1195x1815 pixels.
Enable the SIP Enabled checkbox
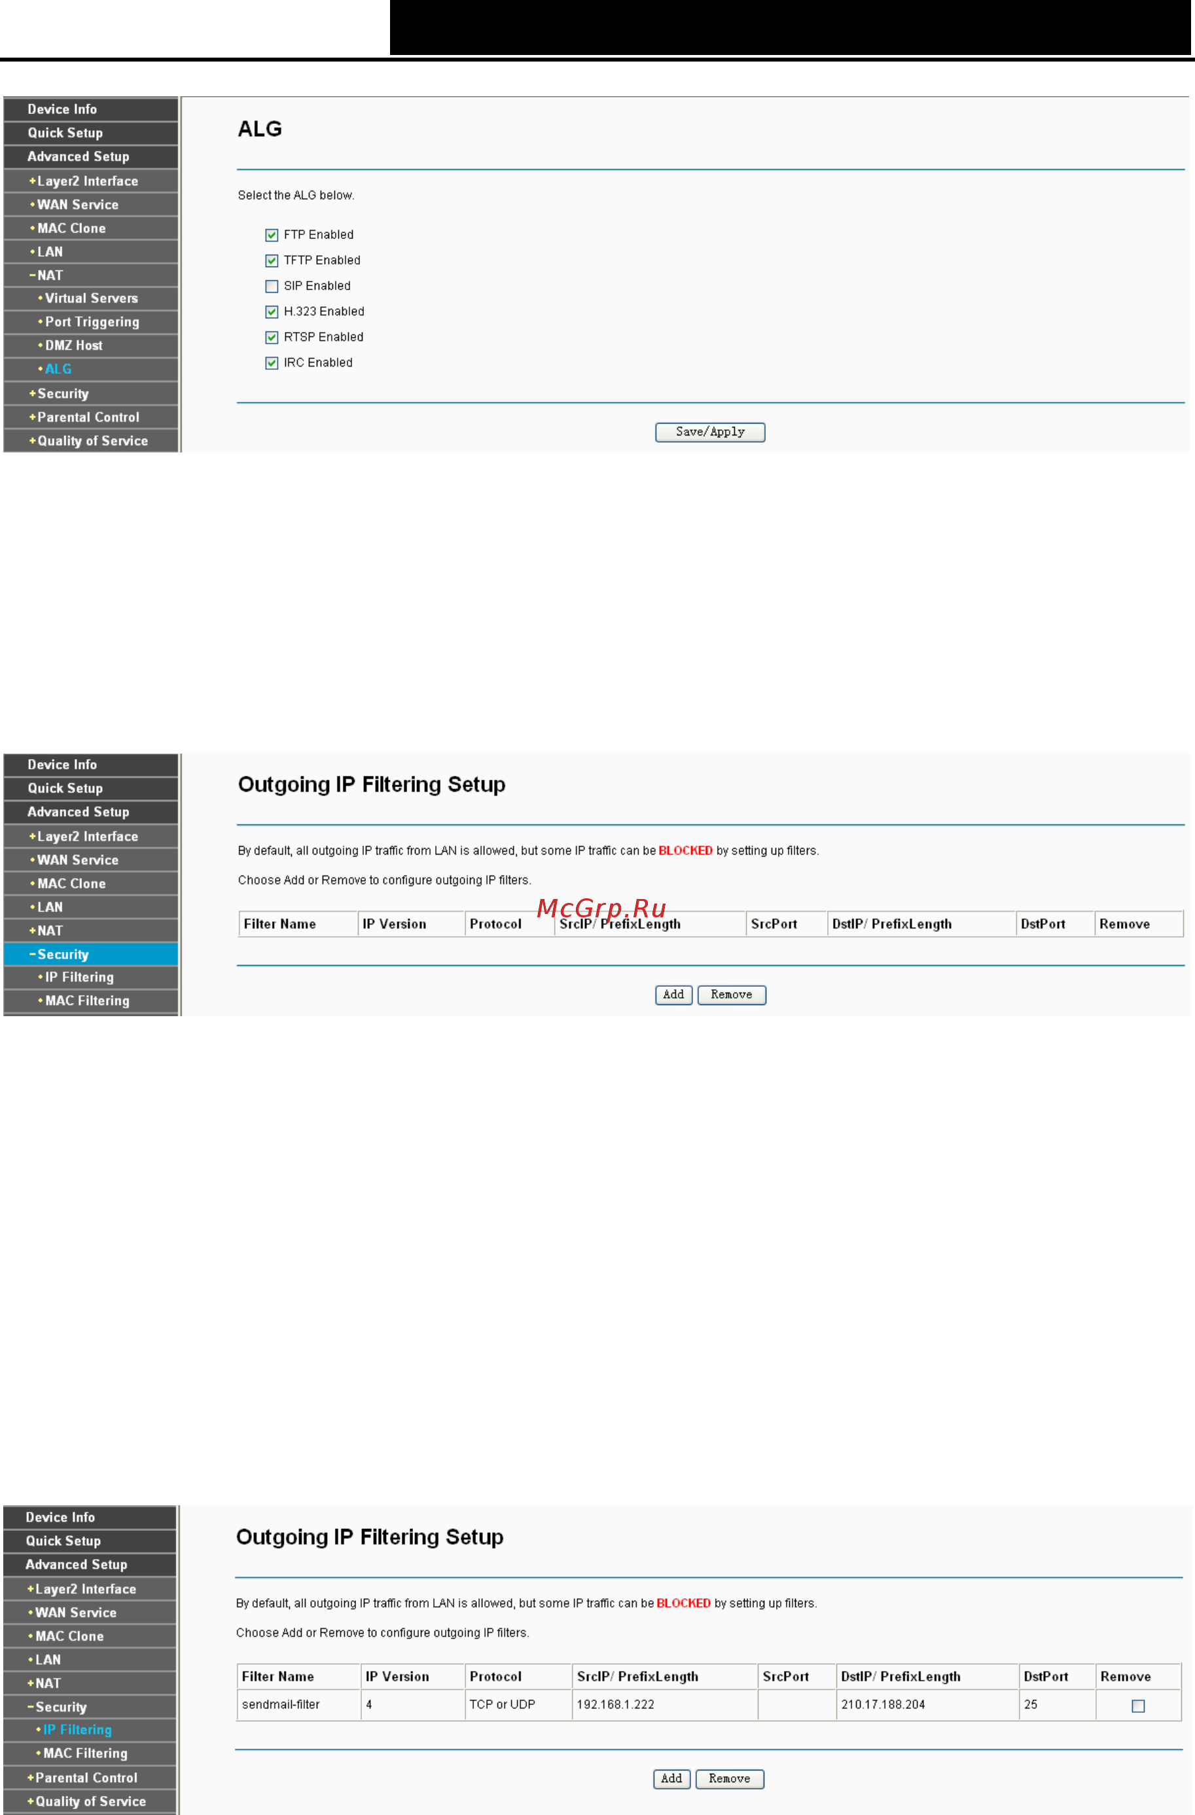pyautogui.click(x=272, y=286)
